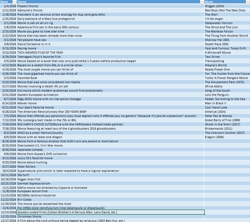Click the 'German Expressionism' theme cell
The width and height of the screenshot is (250, 222).
(x=110, y=183)
